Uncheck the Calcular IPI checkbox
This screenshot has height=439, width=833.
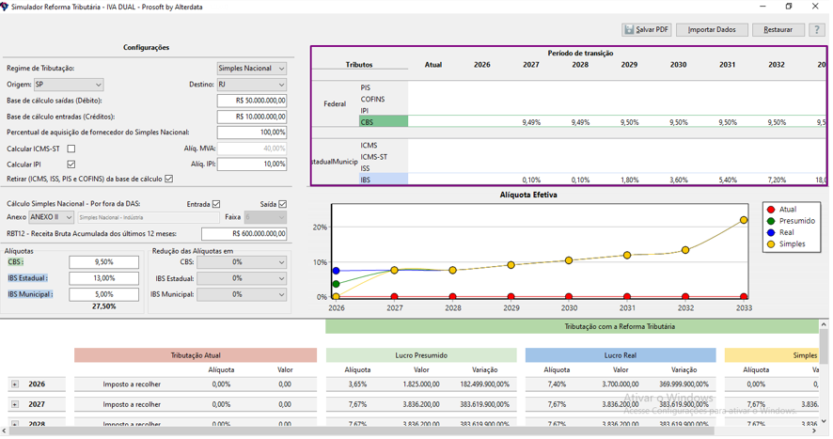[x=71, y=164]
